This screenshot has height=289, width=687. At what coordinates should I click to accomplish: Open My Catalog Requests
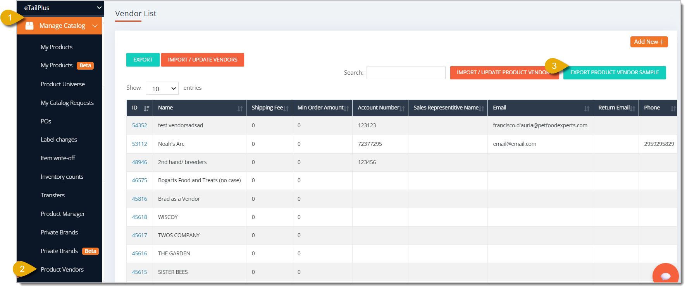pos(67,103)
